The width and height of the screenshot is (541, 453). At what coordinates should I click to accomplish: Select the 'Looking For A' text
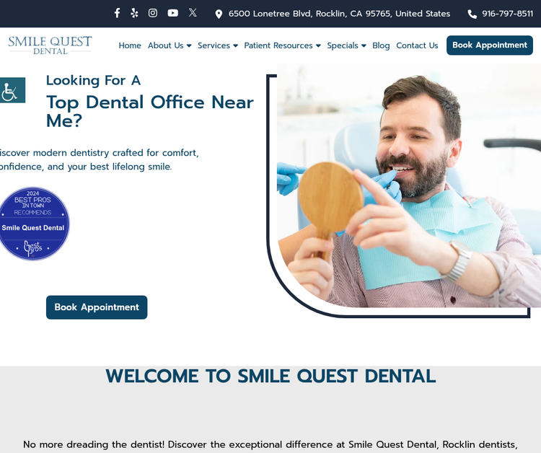coord(93,80)
